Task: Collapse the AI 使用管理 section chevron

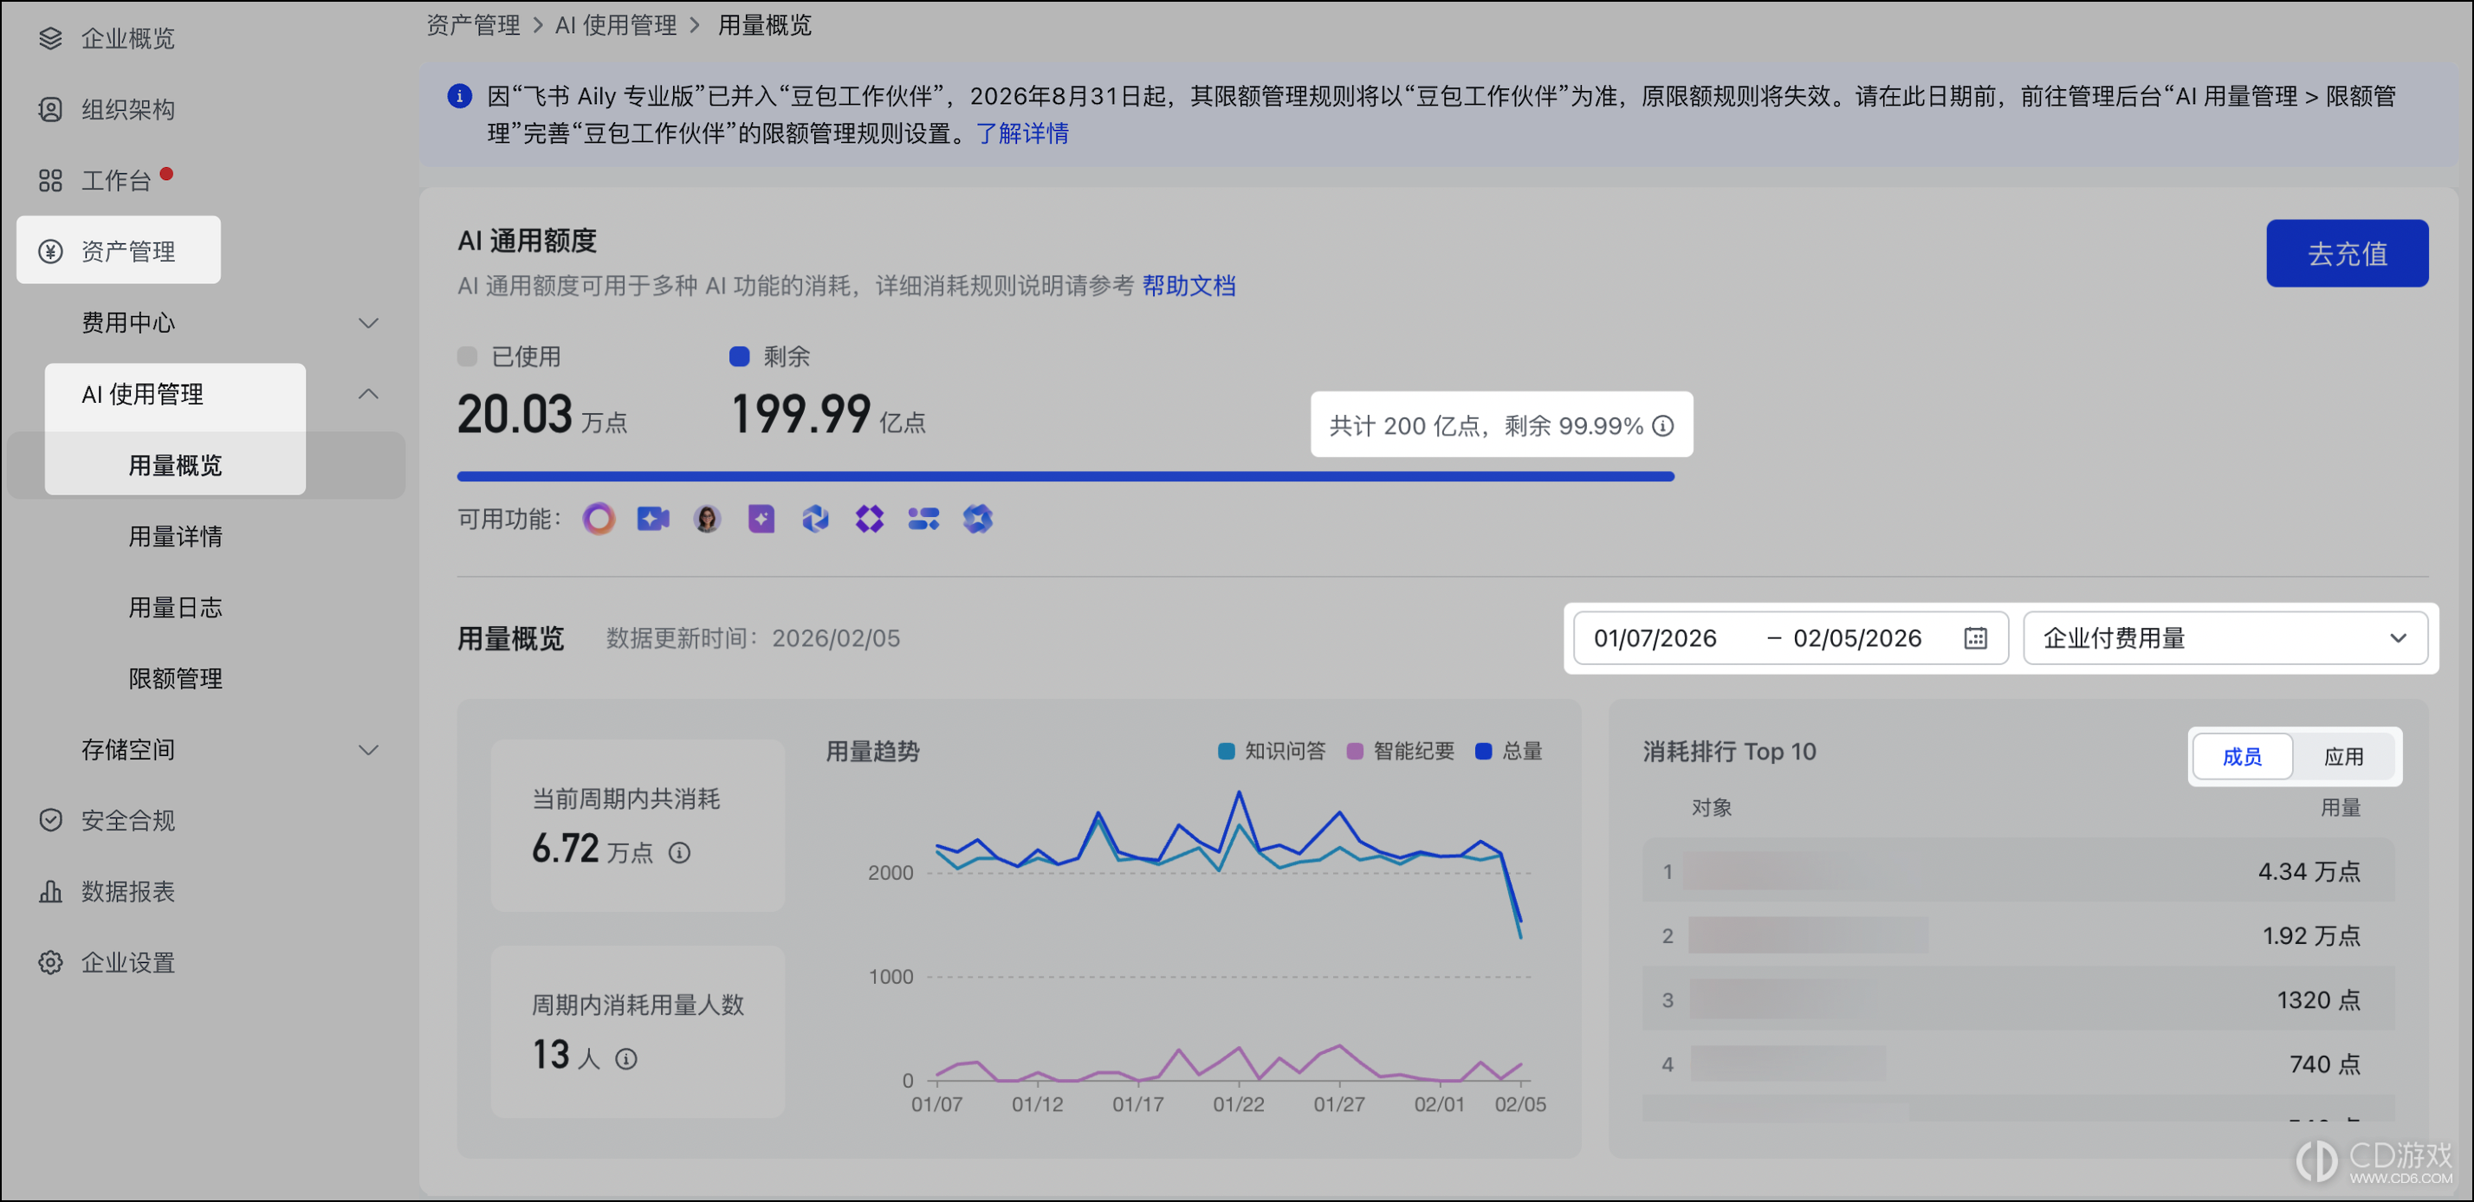Action: 369,395
